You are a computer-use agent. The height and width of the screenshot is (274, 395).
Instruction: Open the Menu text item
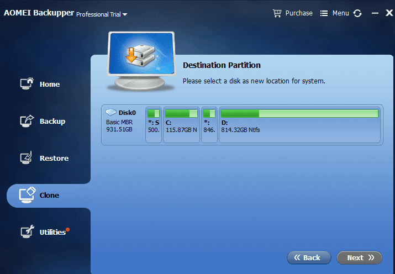point(341,13)
